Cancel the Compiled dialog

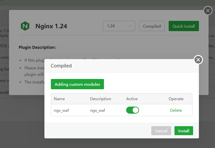(161, 131)
